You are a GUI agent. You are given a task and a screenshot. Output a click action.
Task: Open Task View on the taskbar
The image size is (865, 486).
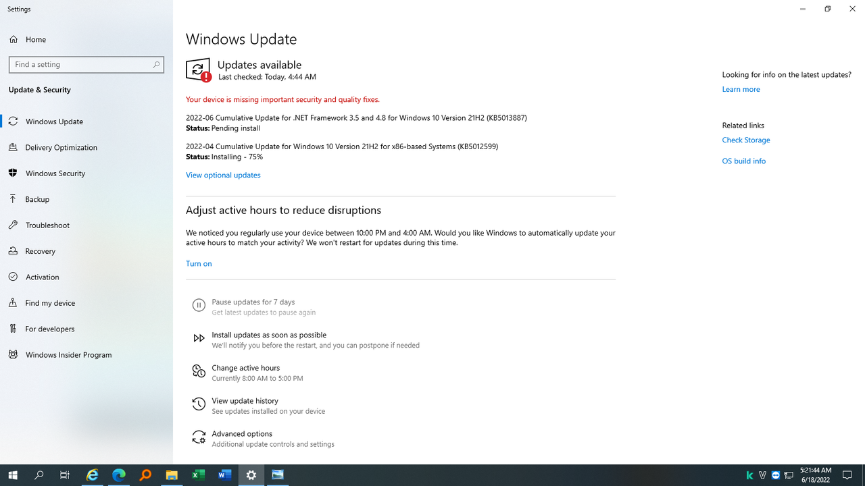[65, 475]
